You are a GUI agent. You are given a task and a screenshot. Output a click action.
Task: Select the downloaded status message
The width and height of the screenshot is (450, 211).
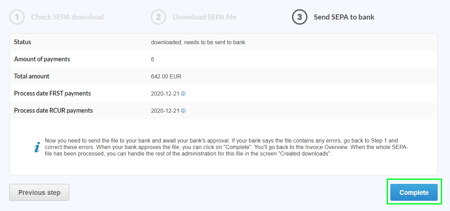coord(198,42)
